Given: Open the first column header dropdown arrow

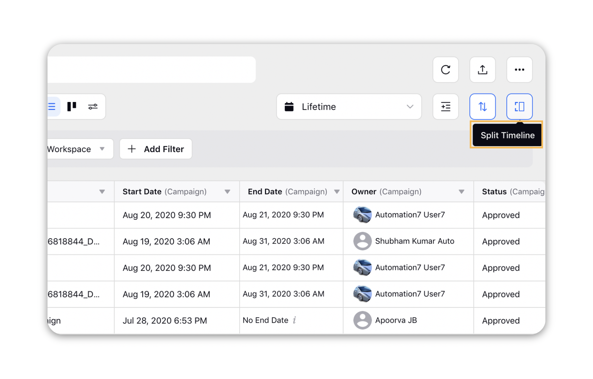Looking at the screenshot, I should pos(102,192).
